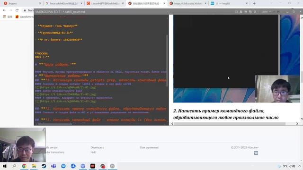The height and width of the screenshot is (170, 303).
Task: Click the '**МОСКВА' line in the editor
Action: click(x=41, y=53)
